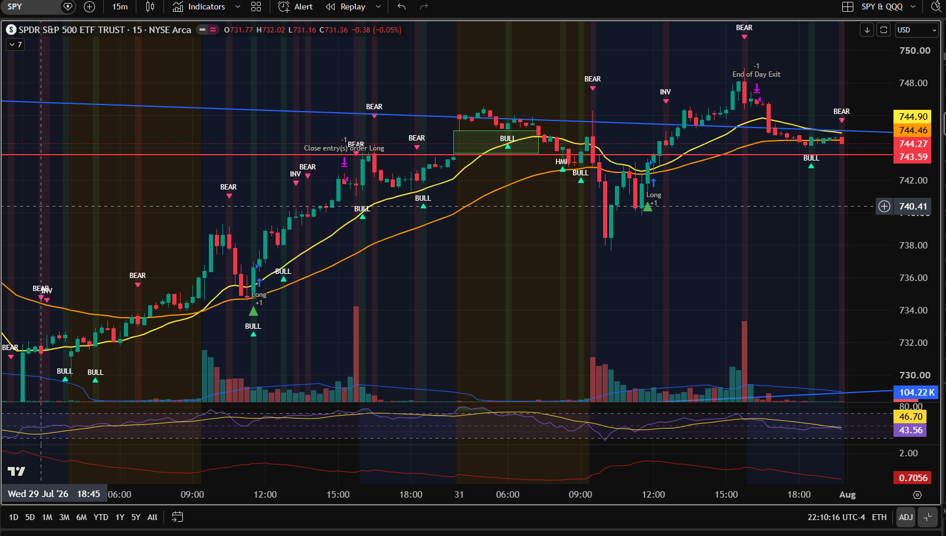Open the Go to date calendar icon
Screen dimensions: 946x536
tap(177, 517)
